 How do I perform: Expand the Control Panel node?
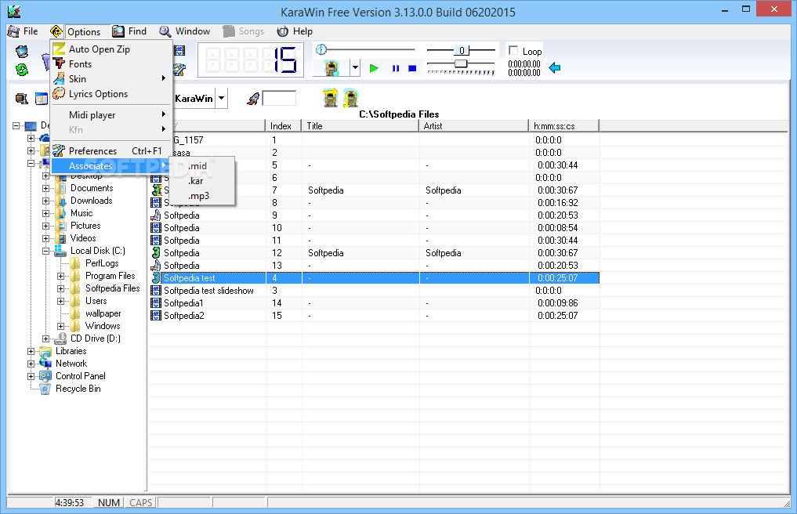click(x=31, y=376)
